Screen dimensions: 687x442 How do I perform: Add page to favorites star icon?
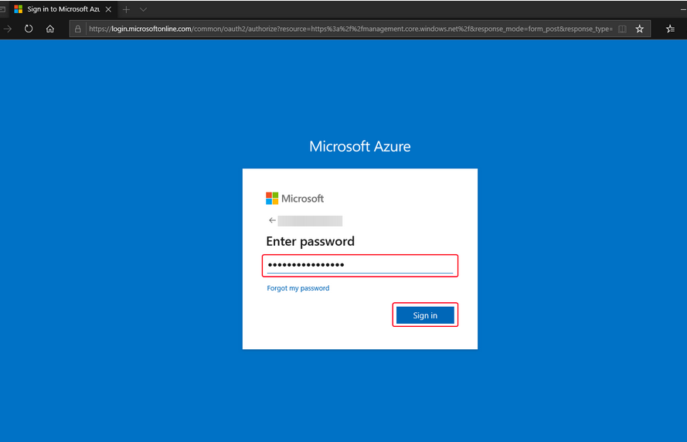tap(640, 29)
